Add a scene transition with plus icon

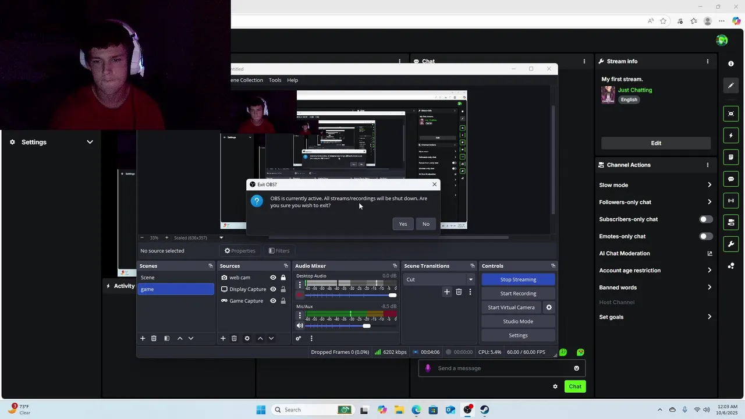coord(447,292)
